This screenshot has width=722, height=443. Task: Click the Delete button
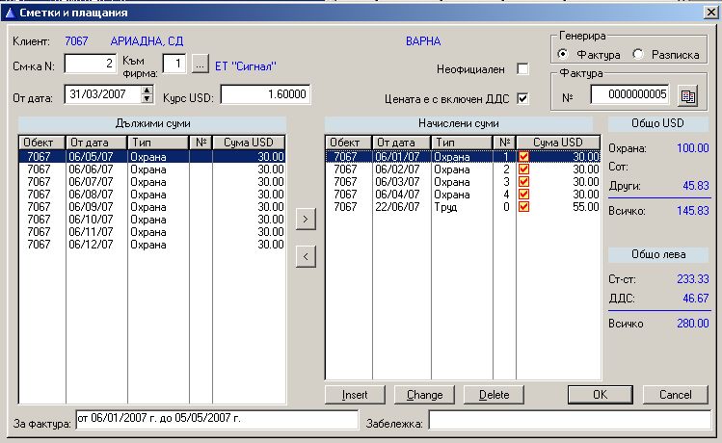pyautogui.click(x=494, y=395)
